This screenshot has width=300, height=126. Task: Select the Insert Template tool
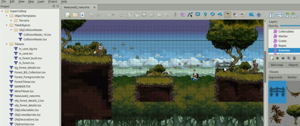(235, 15)
